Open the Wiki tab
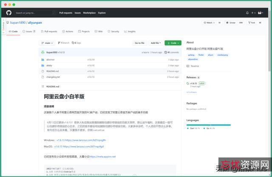The image size is (272, 177). pyautogui.click(x=99, y=31)
